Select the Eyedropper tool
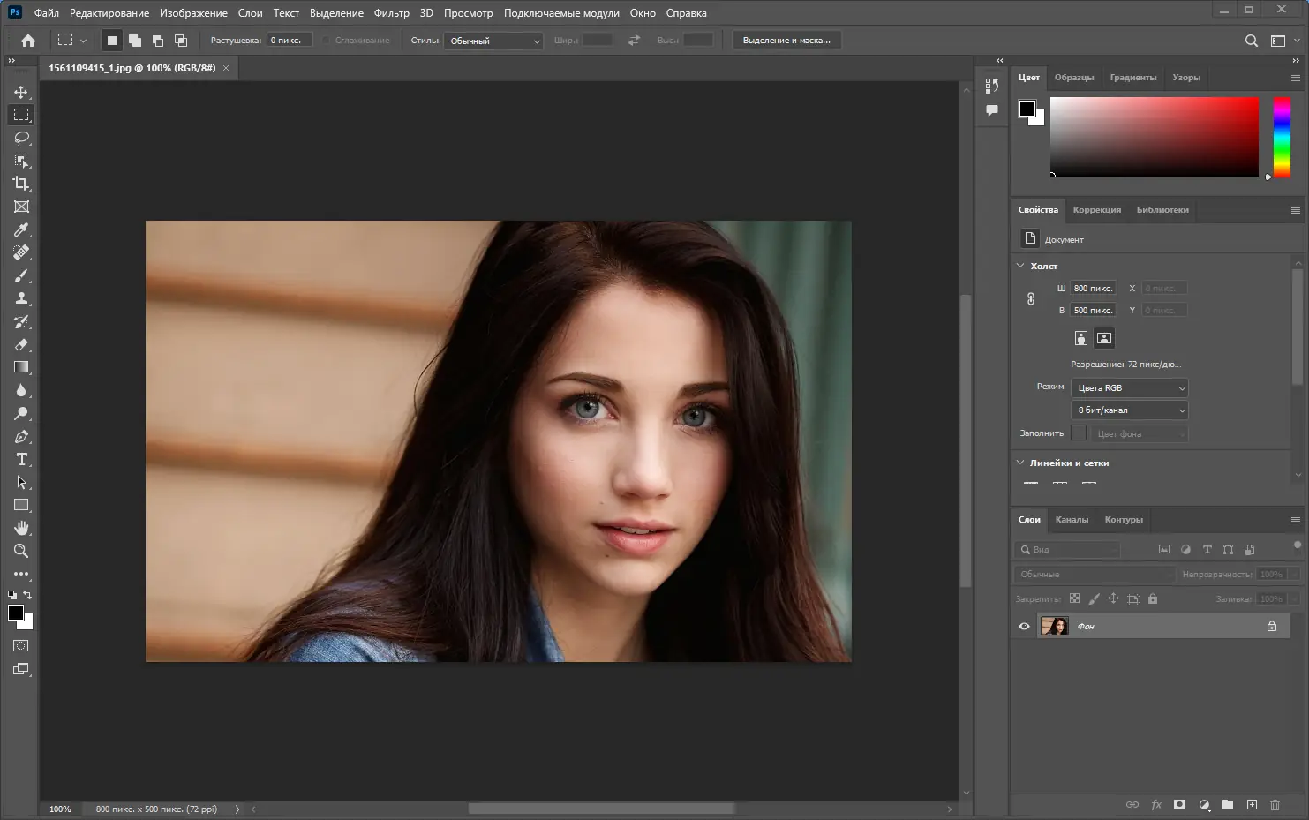 [x=21, y=229]
